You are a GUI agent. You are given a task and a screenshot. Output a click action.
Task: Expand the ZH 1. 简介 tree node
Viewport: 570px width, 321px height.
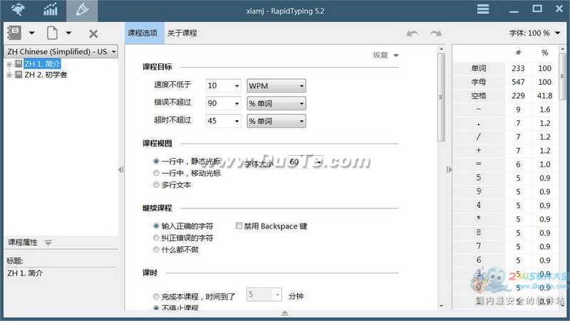click(9, 64)
